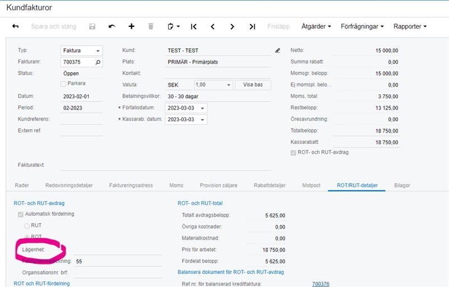Expand the Förfrågningar menu

tap(362, 26)
